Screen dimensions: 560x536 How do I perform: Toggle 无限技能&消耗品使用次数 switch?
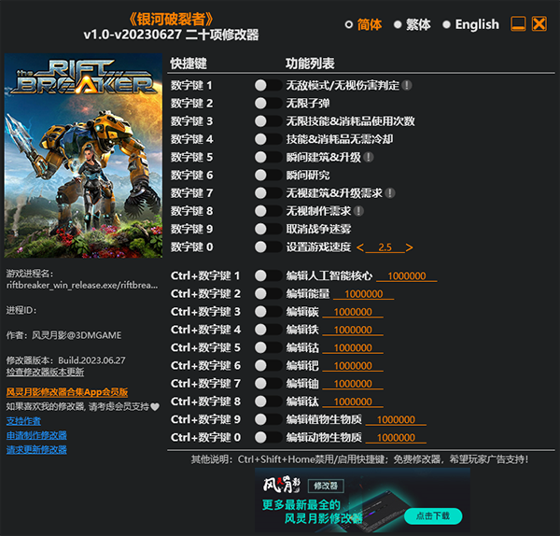click(x=268, y=121)
